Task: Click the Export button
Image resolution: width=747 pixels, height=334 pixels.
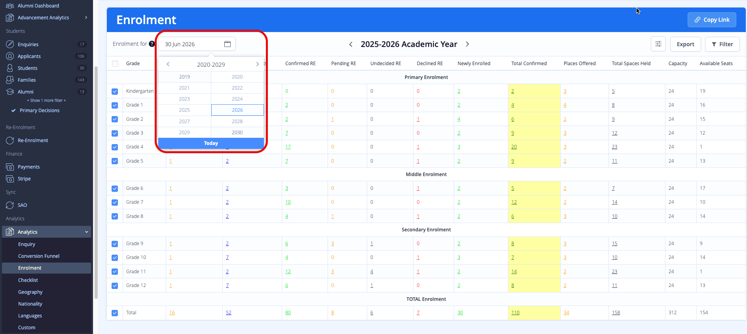Action: click(685, 44)
